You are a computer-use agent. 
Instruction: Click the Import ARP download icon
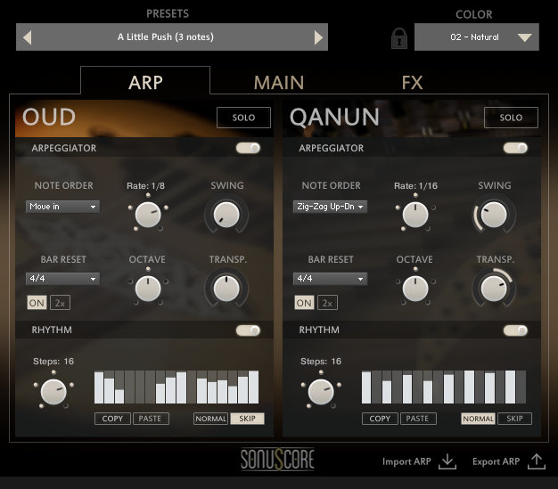(x=447, y=461)
